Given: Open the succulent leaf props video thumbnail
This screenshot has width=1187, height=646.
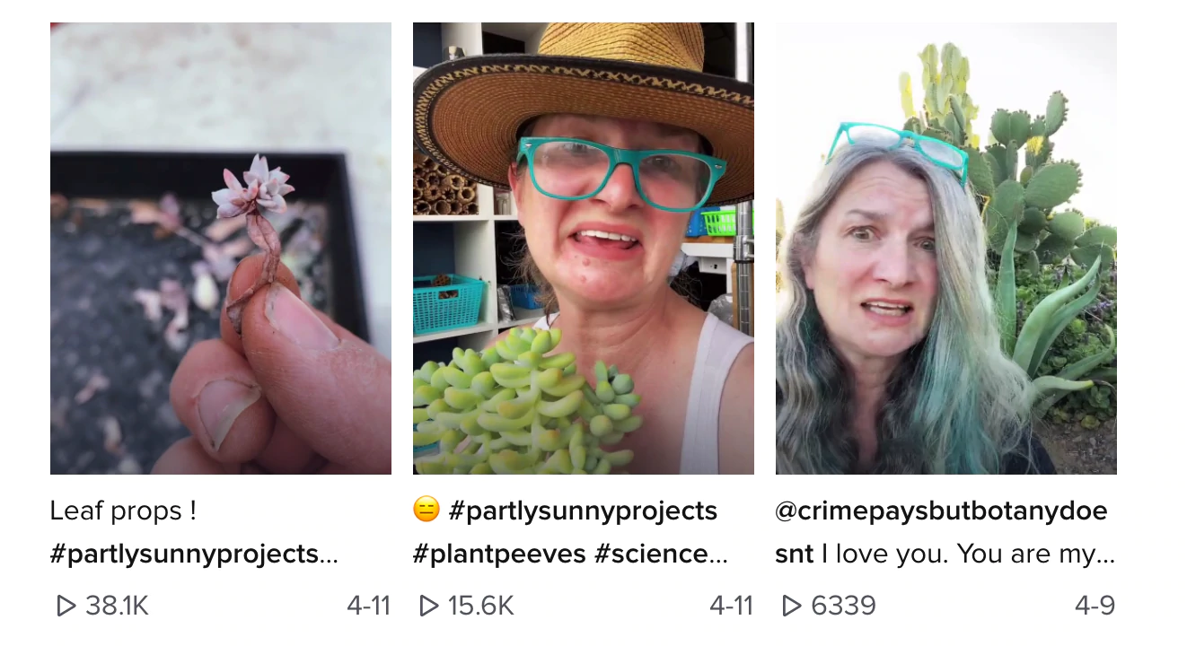Looking at the screenshot, I should (x=221, y=248).
